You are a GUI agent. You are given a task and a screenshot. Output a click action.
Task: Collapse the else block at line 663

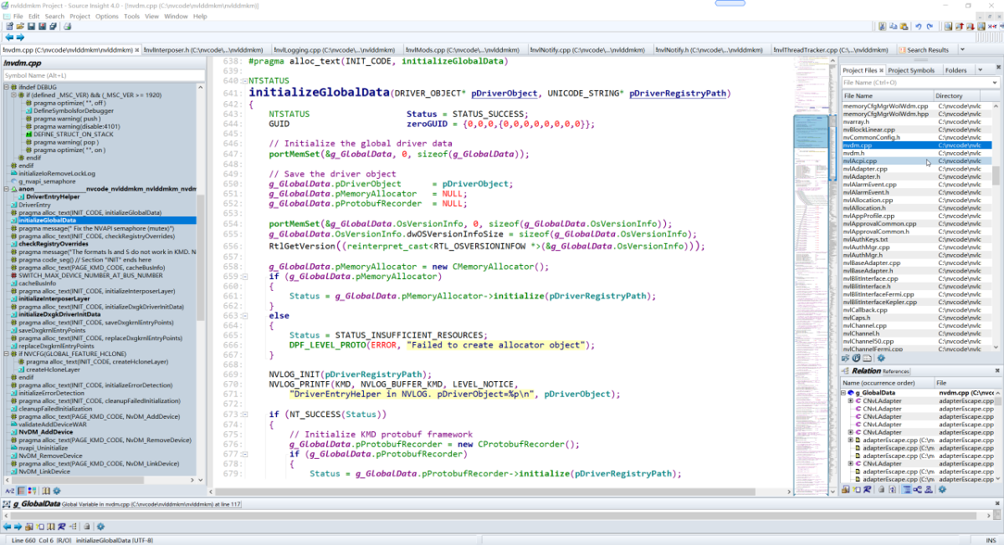pos(244,316)
